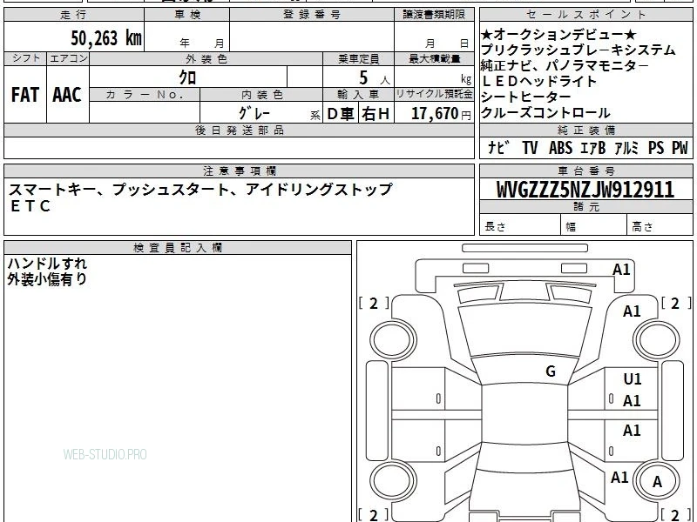Select the ABS equipment mark
This screenshot has width=697, height=522.
(560, 147)
